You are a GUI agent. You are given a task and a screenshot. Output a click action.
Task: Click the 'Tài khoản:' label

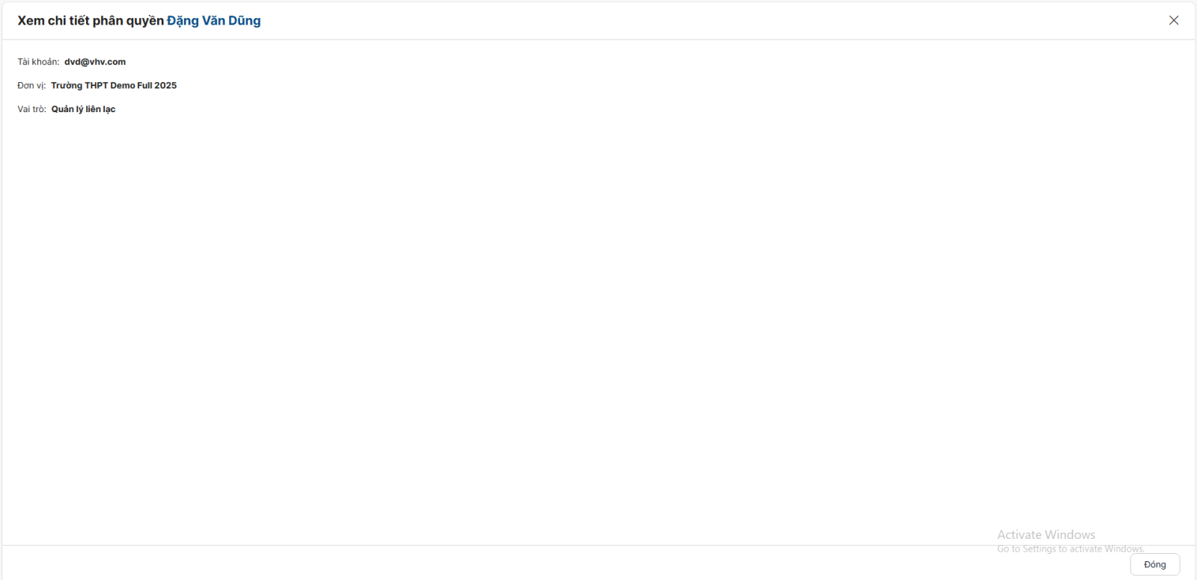pyautogui.click(x=38, y=62)
